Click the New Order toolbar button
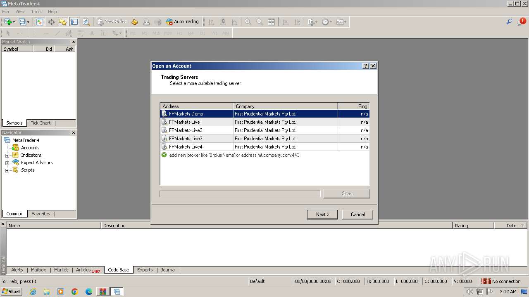This screenshot has width=529, height=297. [x=112, y=22]
